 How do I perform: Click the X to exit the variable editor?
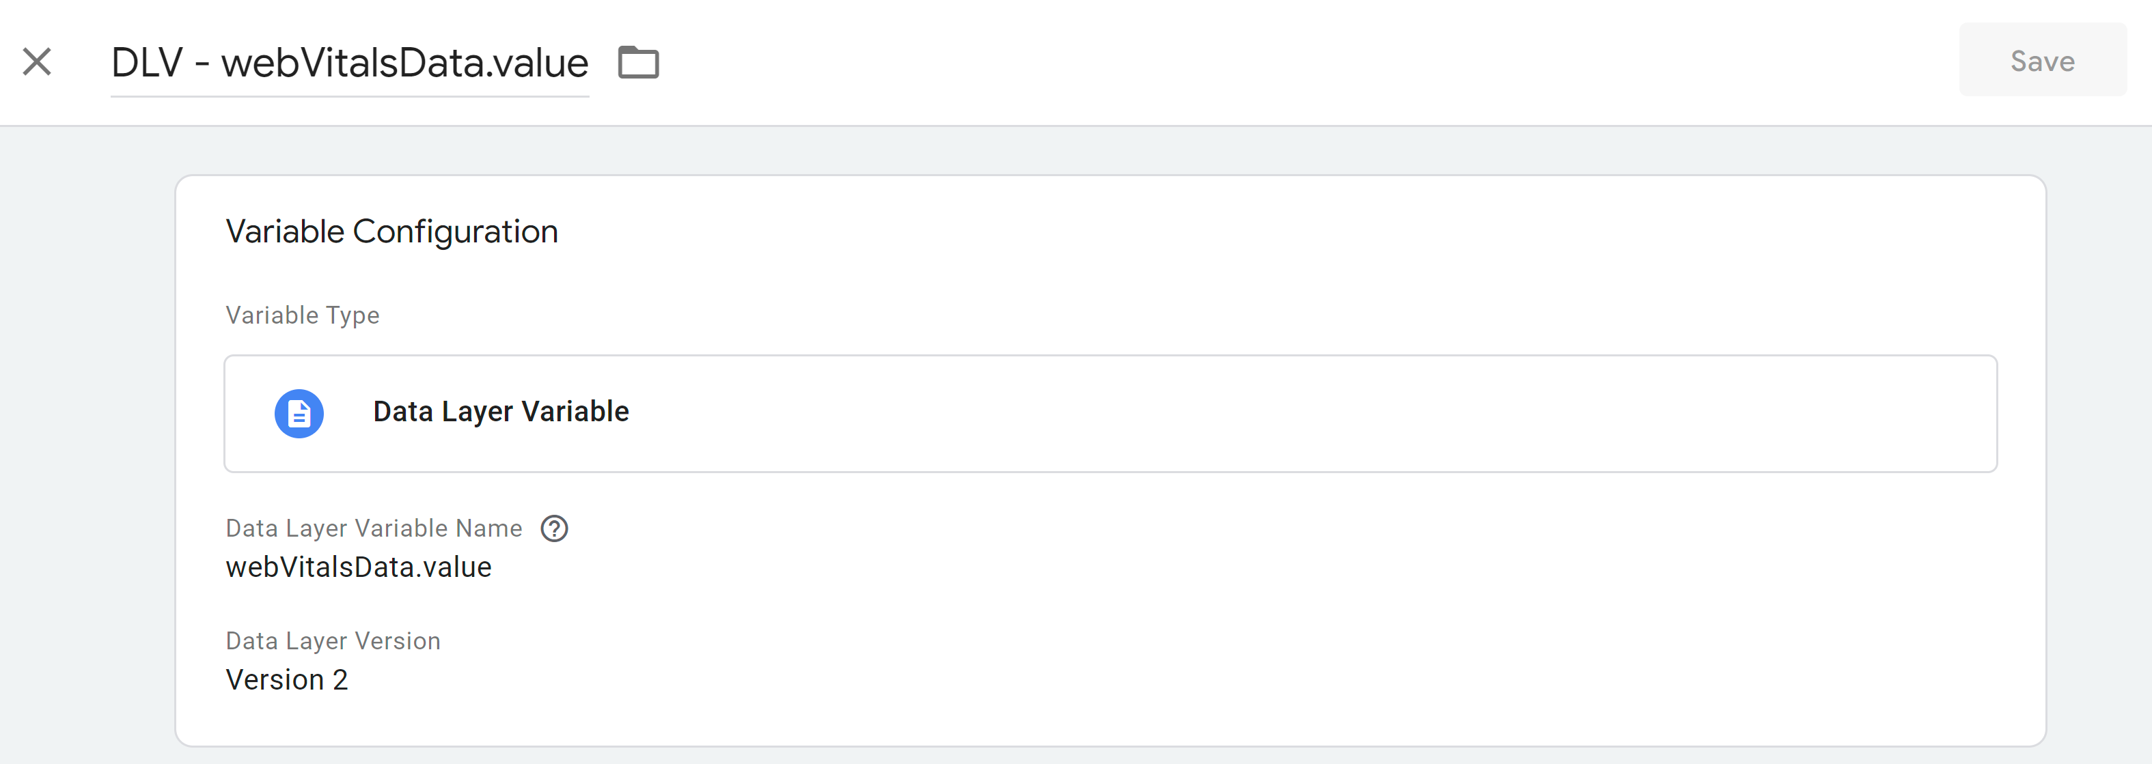(x=37, y=61)
